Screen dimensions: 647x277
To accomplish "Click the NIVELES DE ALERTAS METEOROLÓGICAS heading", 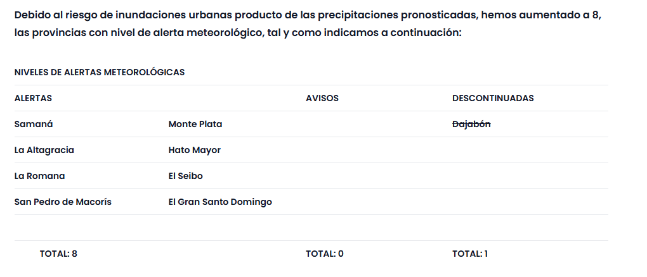I will pyautogui.click(x=100, y=73).
